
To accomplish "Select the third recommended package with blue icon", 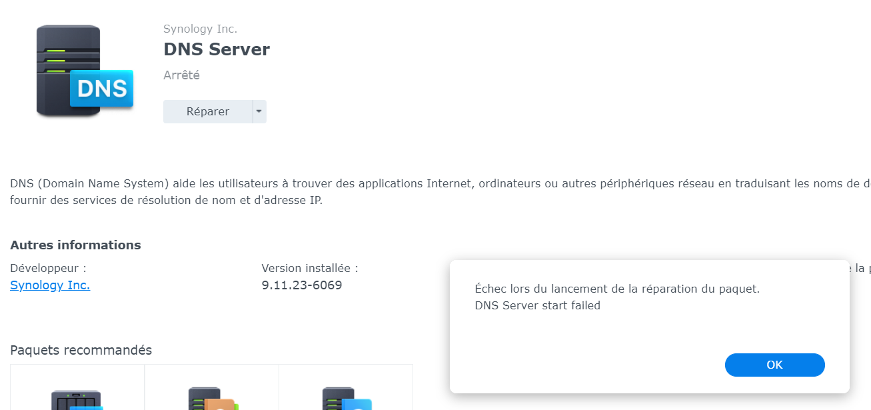I will pos(346,387).
